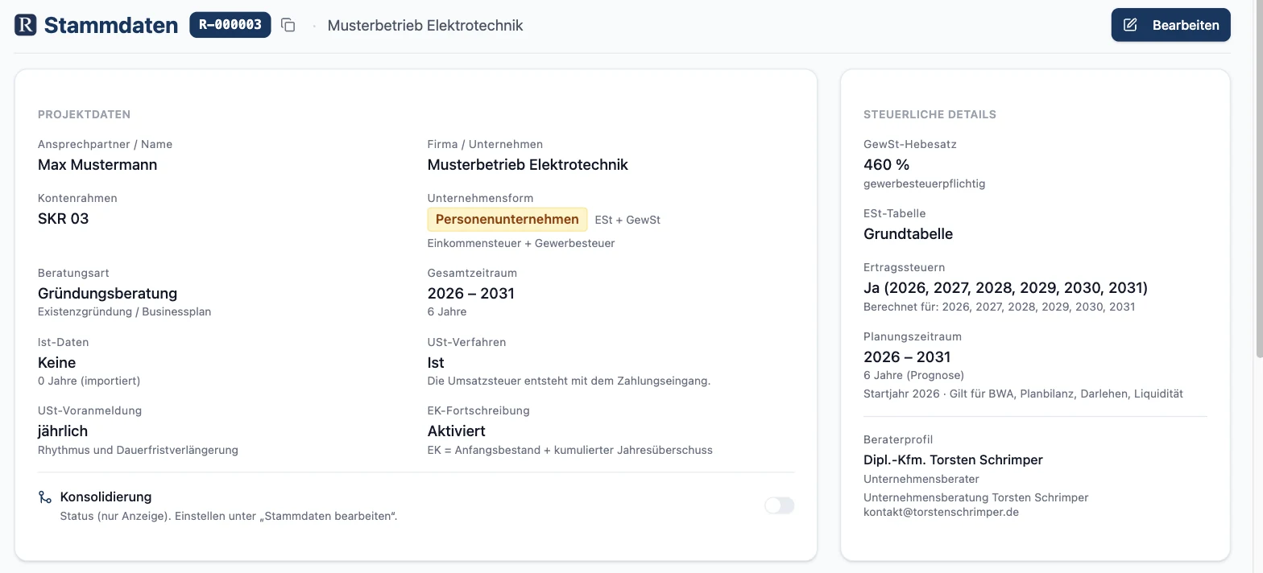Select the Personenunternehmen badge
The image size is (1263, 573).
[x=507, y=219]
